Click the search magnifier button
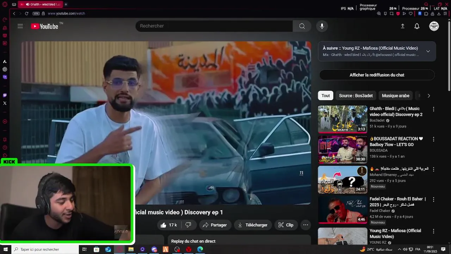The height and width of the screenshot is (254, 451). 302,26
